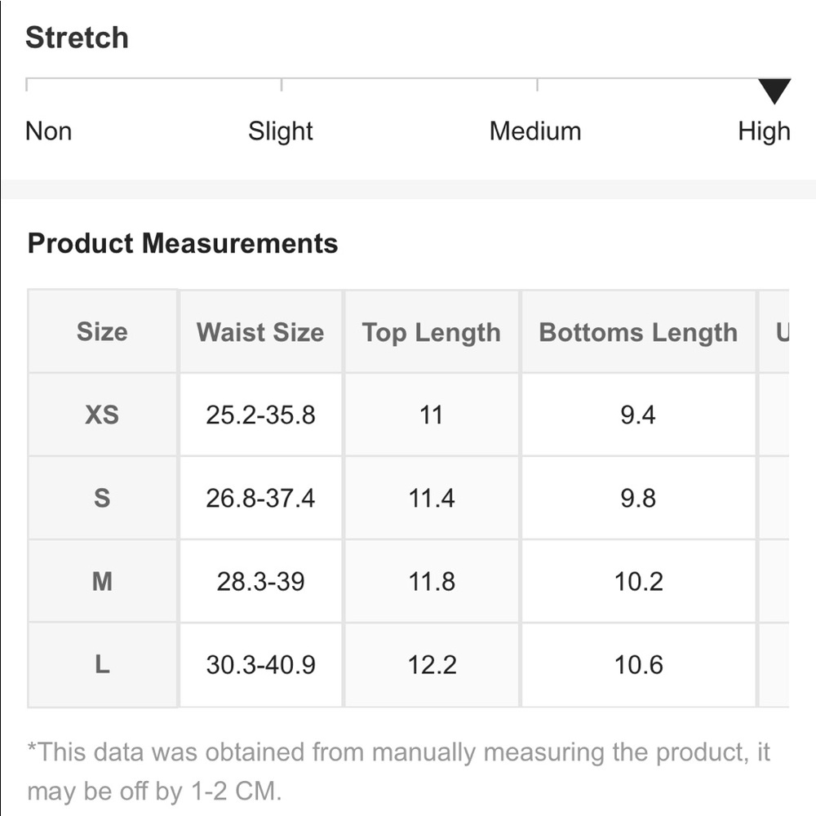Click the black triangle stretch indicator
This screenshot has height=816, width=816.
coord(774,91)
